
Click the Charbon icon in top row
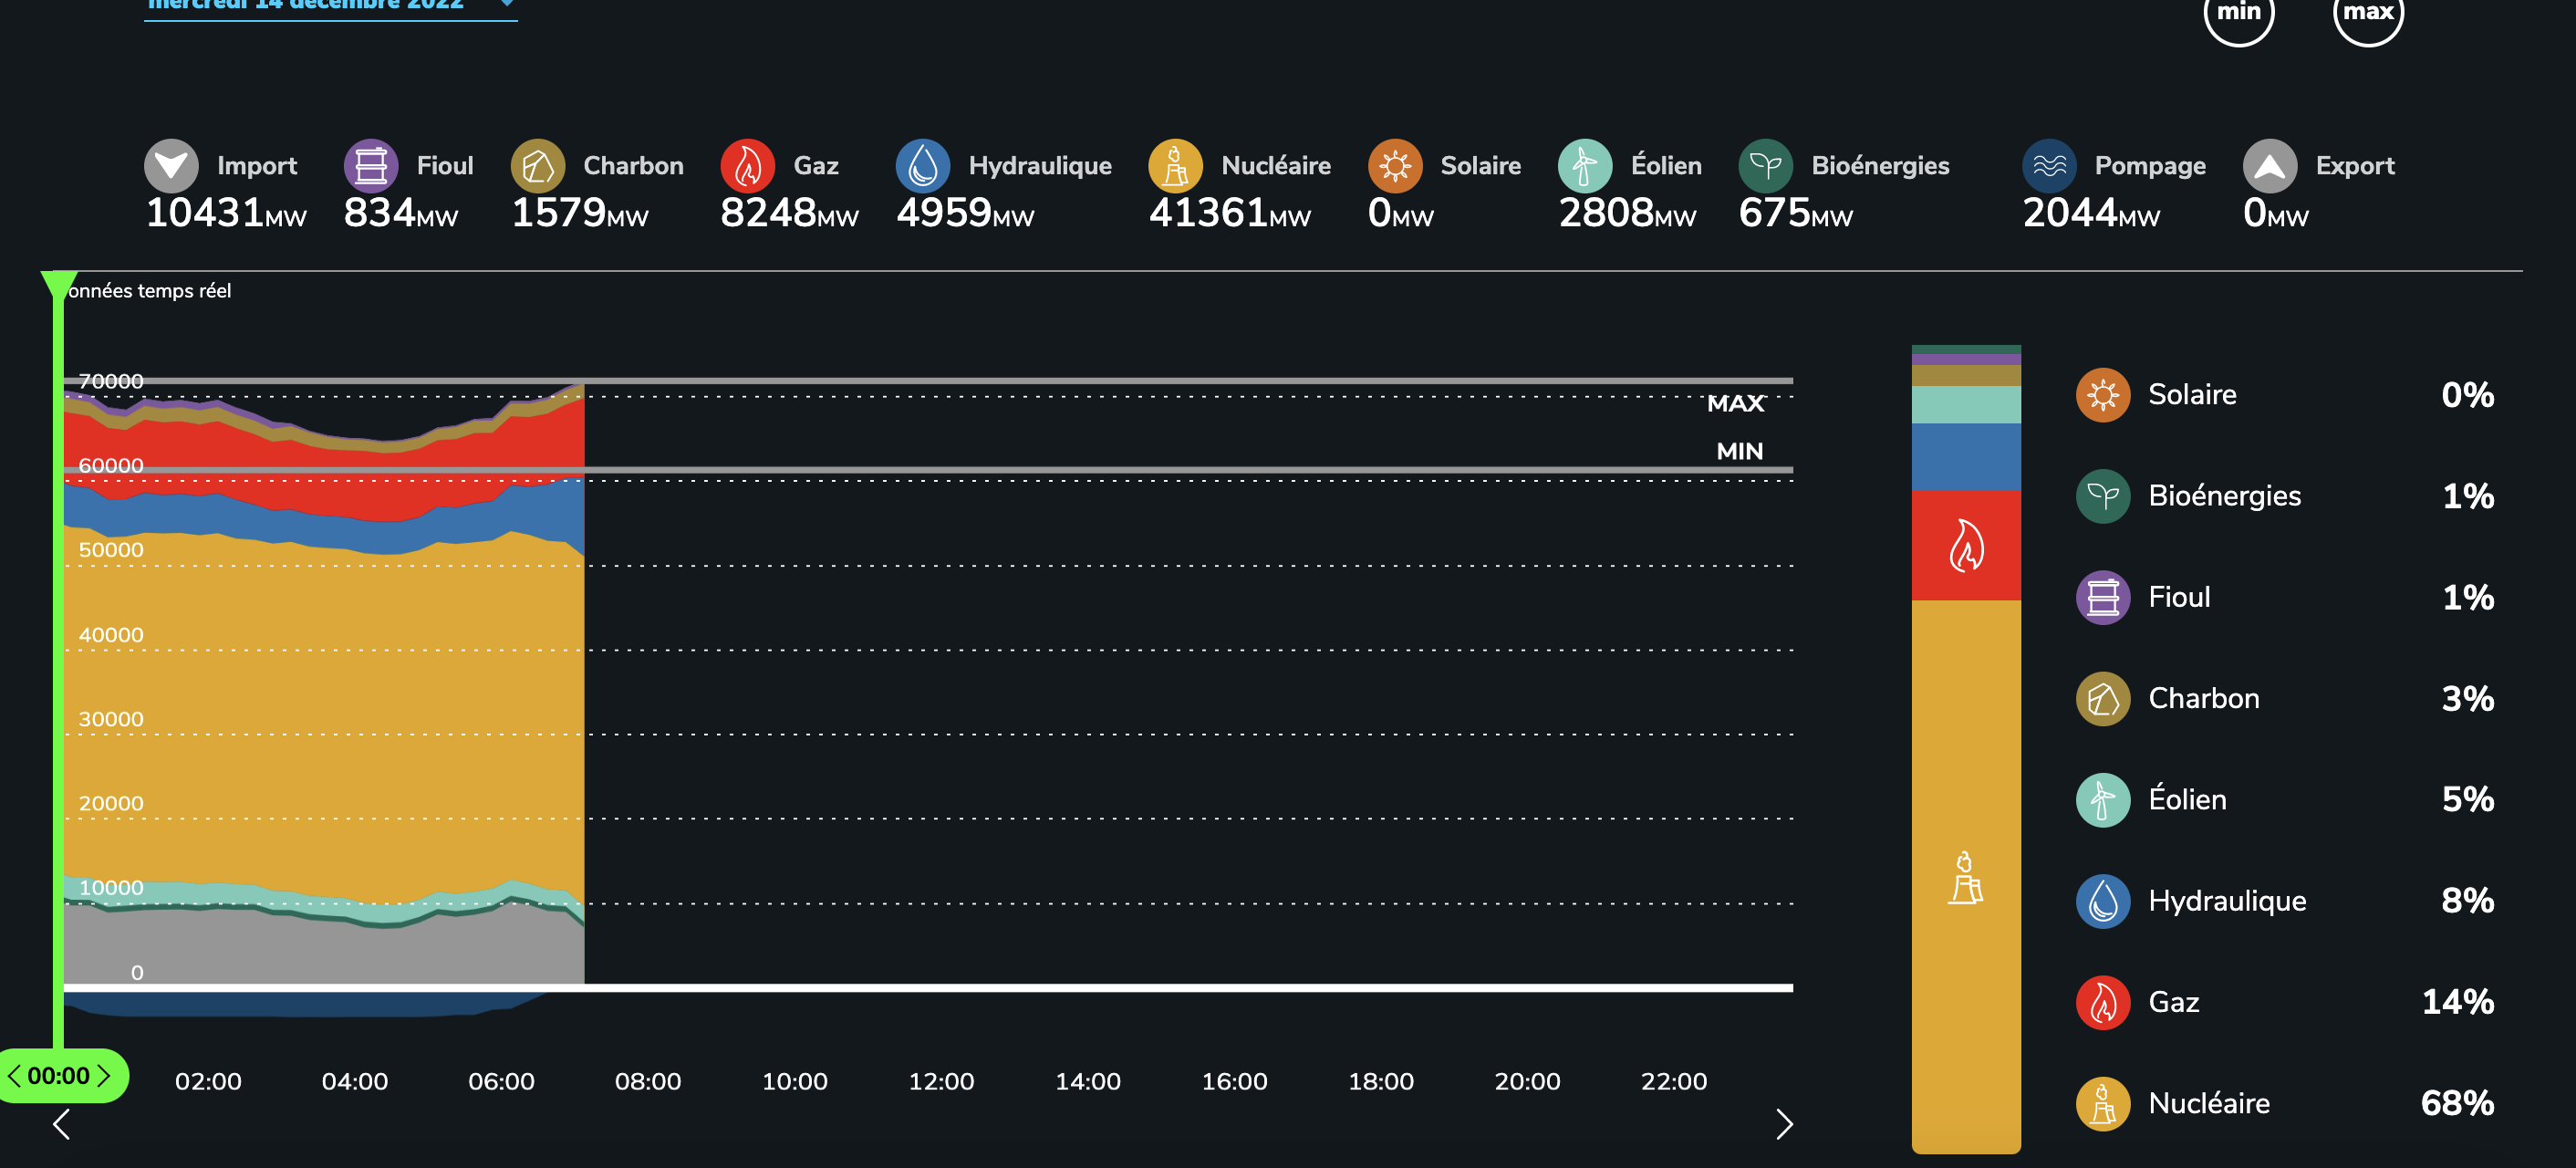538,166
